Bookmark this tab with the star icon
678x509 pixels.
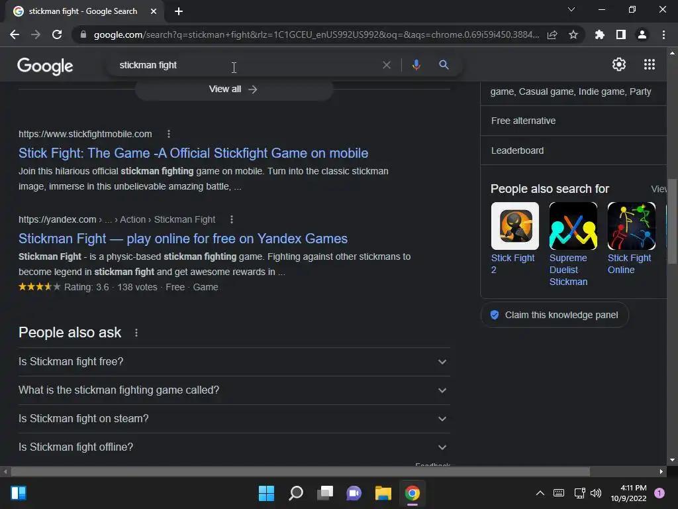(x=573, y=34)
